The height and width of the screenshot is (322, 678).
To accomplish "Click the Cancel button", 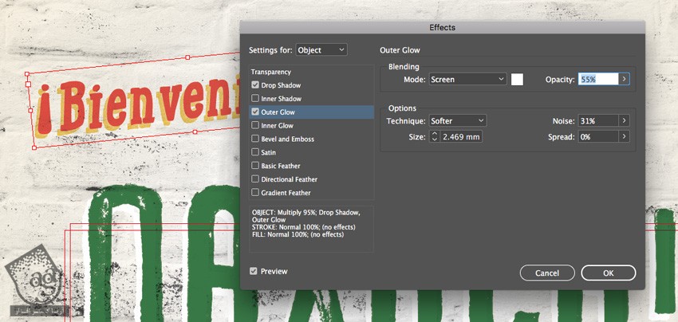I will (x=547, y=273).
